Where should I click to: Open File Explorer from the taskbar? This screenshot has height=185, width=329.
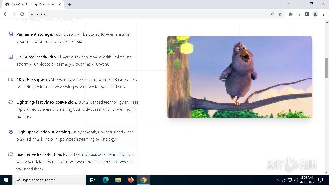118,180
